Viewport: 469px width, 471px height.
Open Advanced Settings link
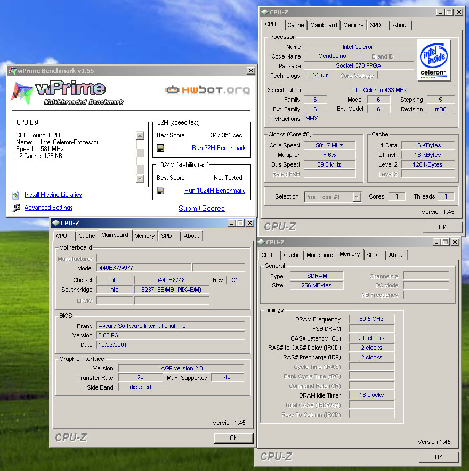tap(48, 207)
